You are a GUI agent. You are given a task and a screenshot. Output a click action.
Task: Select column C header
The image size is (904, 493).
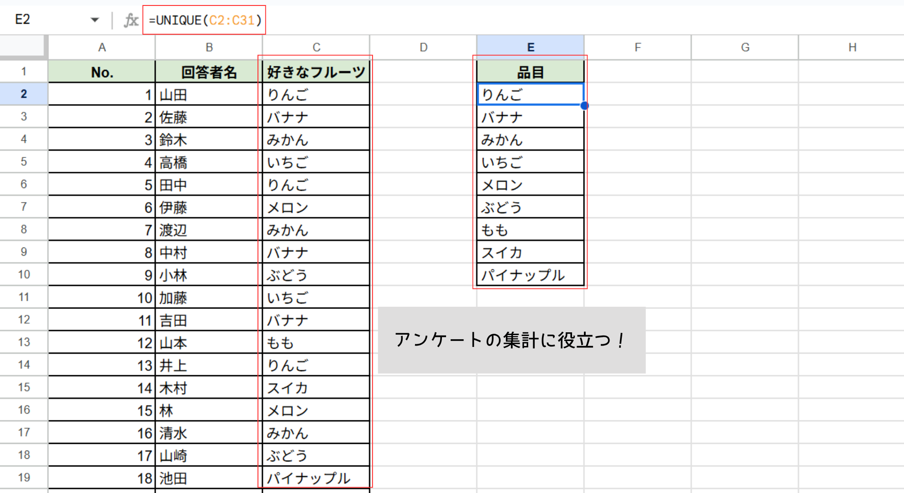[x=316, y=47]
